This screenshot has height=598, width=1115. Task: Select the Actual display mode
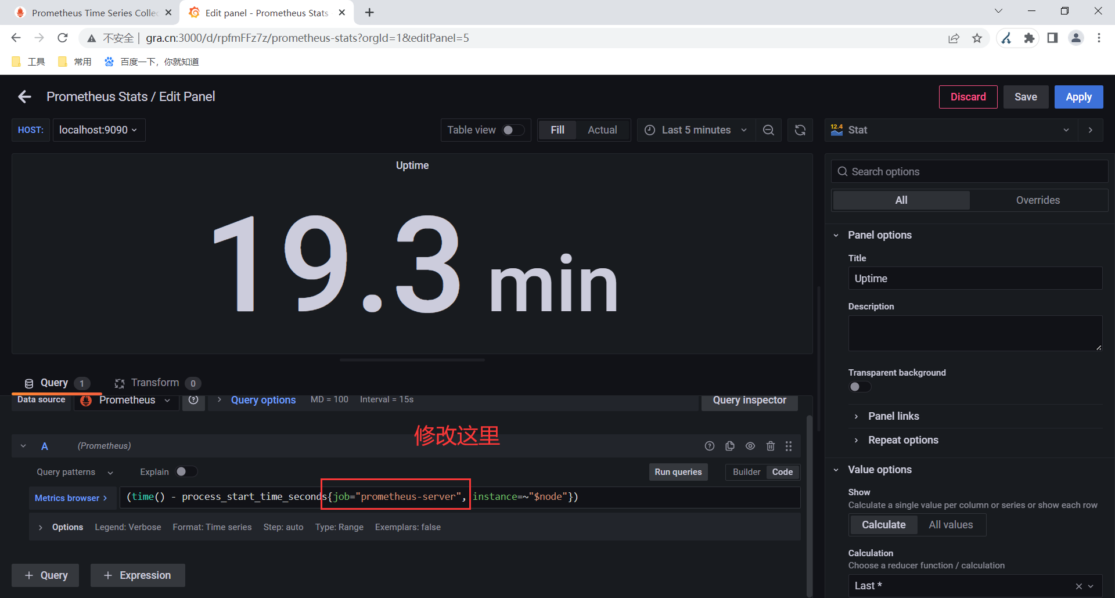point(602,130)
